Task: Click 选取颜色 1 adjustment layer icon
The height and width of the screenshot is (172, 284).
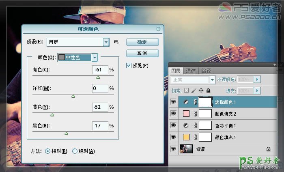Action: click(187, 102)
